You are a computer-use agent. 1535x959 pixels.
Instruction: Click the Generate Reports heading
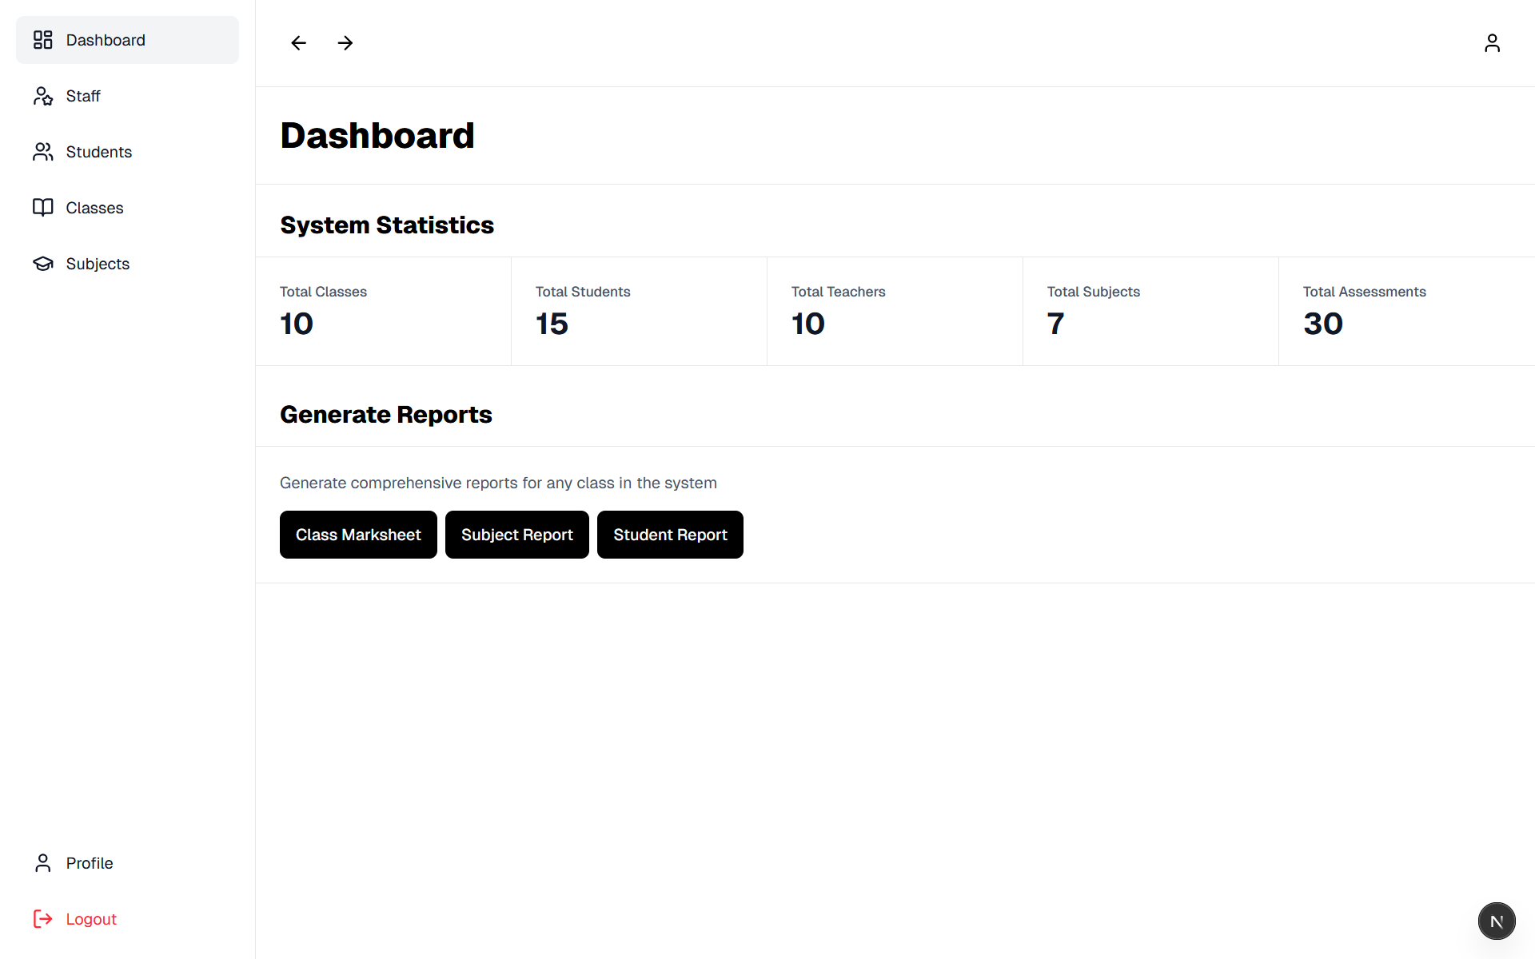(x=386, y=415)
